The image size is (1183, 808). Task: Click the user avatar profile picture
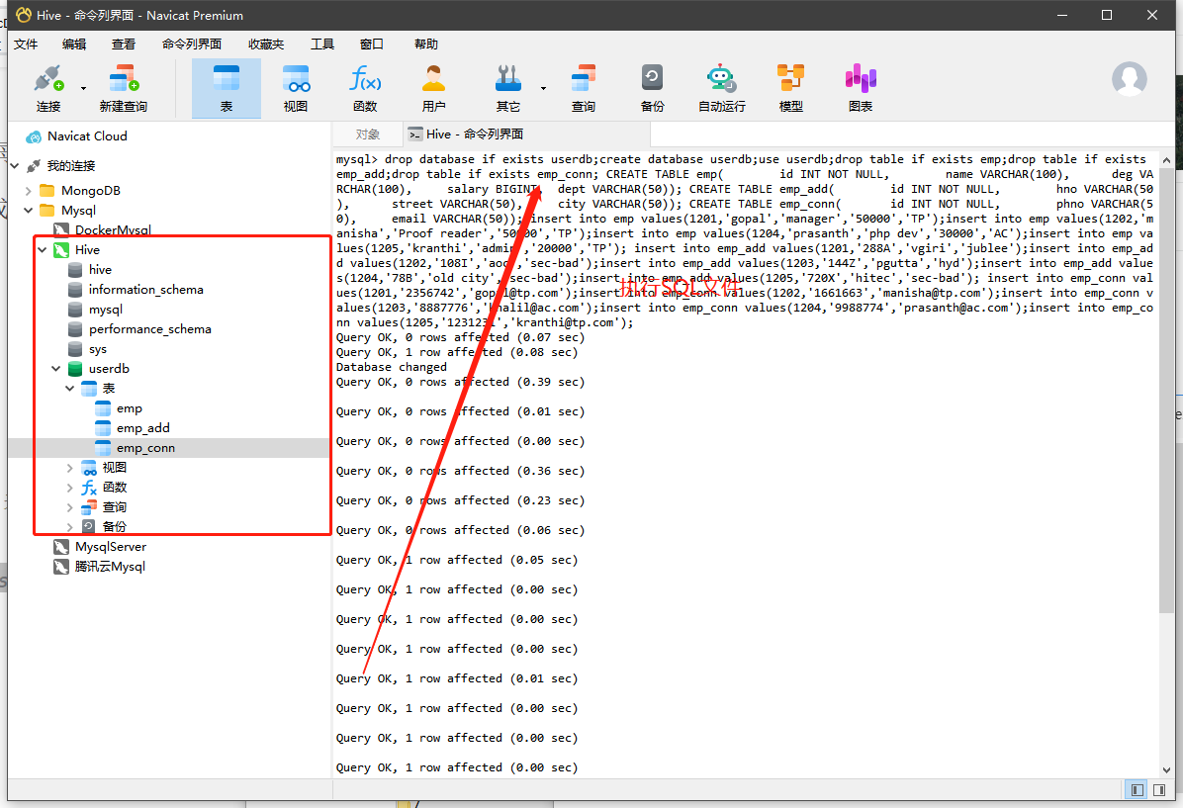pyautogui.click(x=1129, y=79)
